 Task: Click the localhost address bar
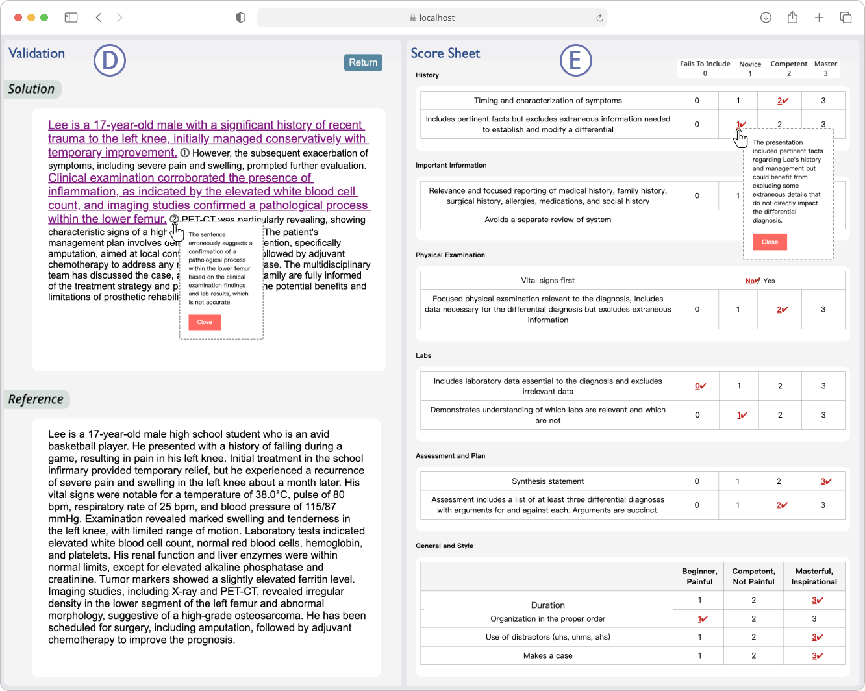tap(432, 18)
